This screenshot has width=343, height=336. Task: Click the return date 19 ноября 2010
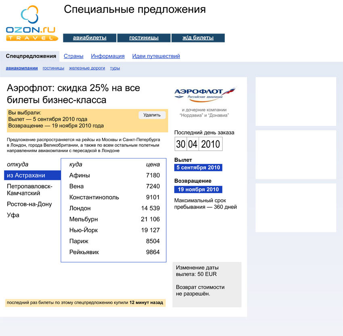coord(198,190)
